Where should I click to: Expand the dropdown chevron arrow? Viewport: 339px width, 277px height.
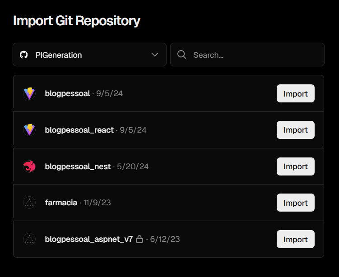pyautogui.click(x=155, y=55)
